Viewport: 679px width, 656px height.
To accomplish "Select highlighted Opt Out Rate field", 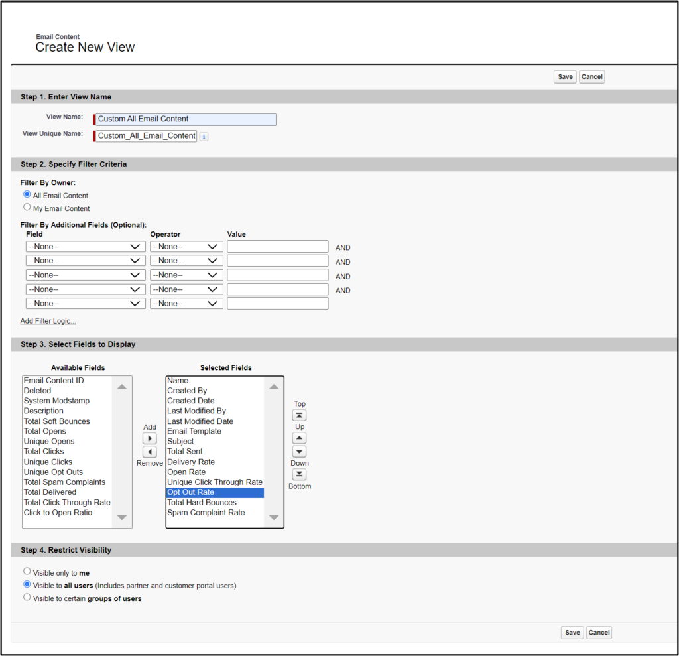I will [216, 492].
